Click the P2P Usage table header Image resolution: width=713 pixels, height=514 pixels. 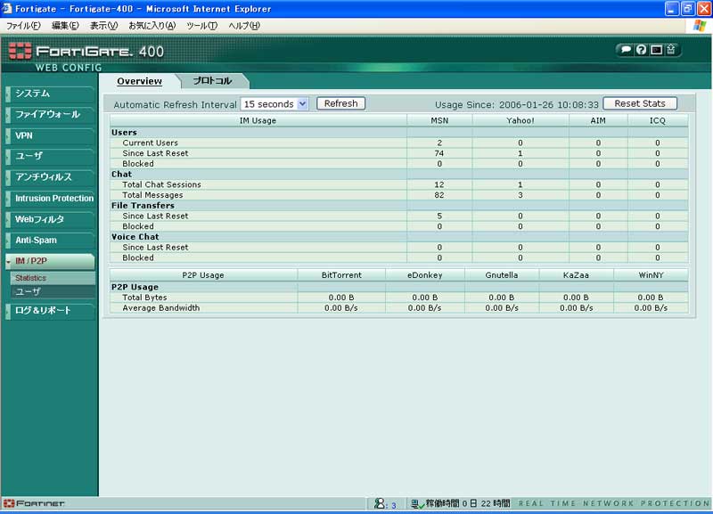click(203, 275)
